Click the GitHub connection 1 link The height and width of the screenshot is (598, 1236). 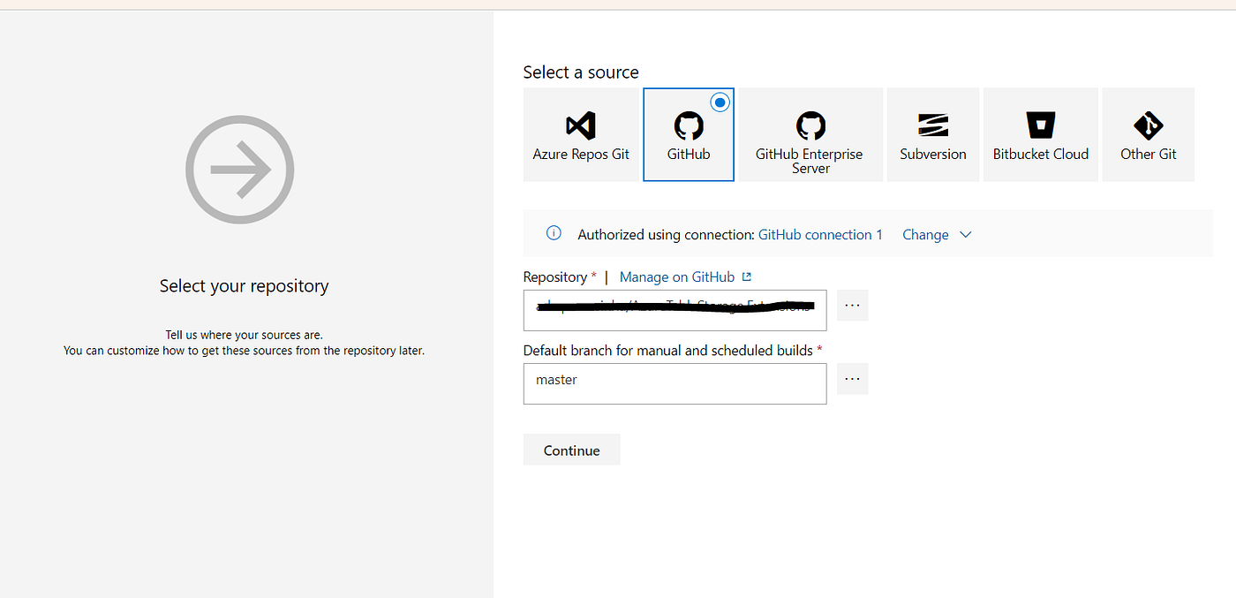[x=820, y=234]
